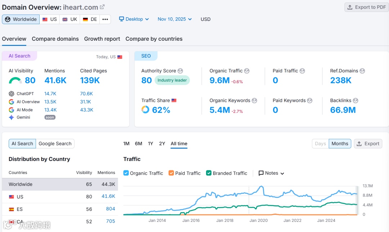Click the Paid Keywords globe icon
389x232 pixels.
(310, 101)
